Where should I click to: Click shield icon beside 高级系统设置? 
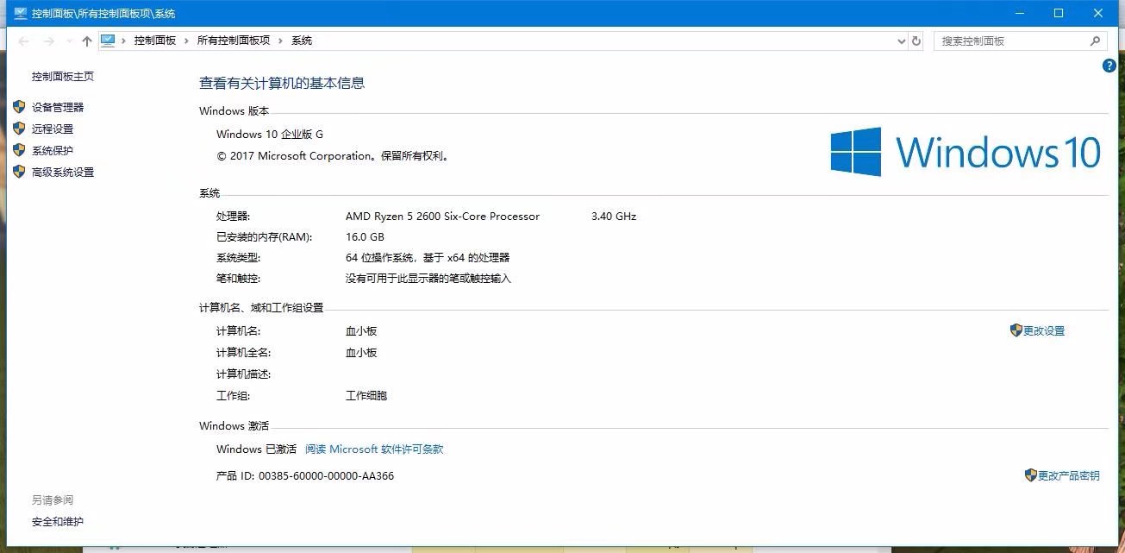[x=19, y=172]
